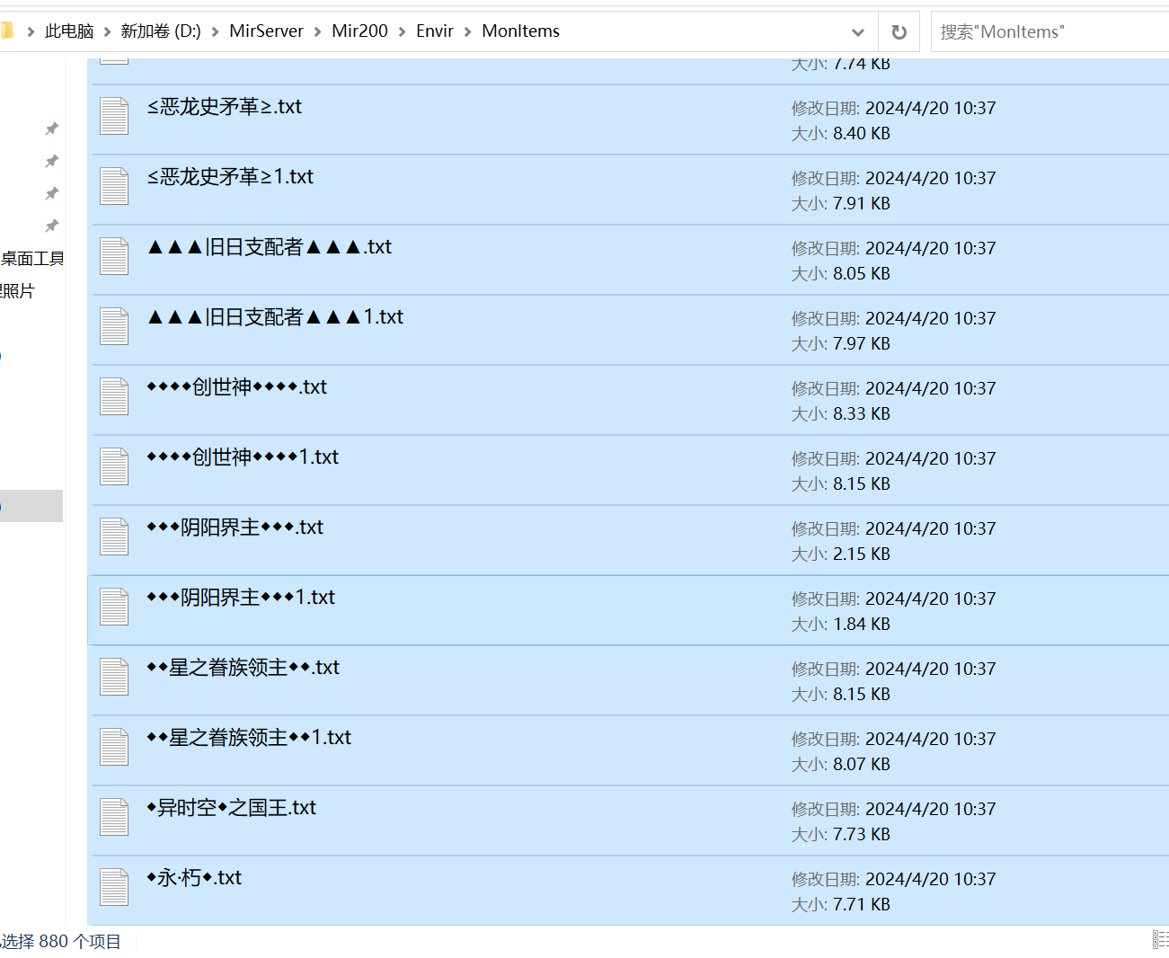Select file name ▲▲▲旧日支配者▲▲▲.txt
Image resolution: width=1169 pixels, height=958 pixels.
click(270, 247)
